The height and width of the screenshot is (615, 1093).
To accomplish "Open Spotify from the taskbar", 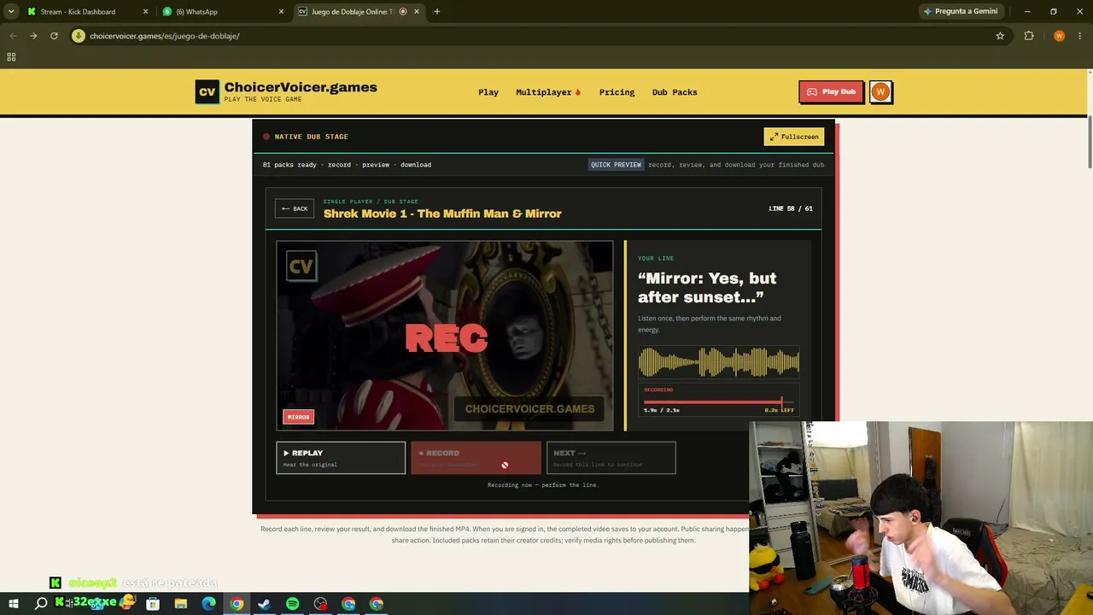I will pyautogui.click(x=293, y=604).
